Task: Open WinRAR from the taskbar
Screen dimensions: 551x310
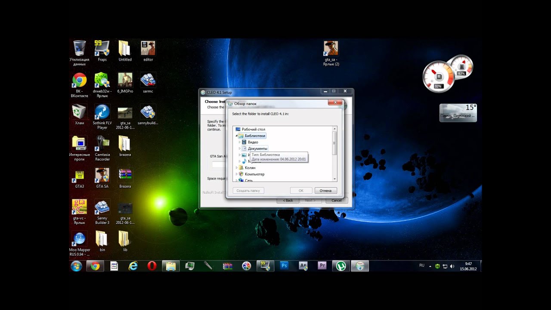Action: pyautogui.click(x=227, y=266)
